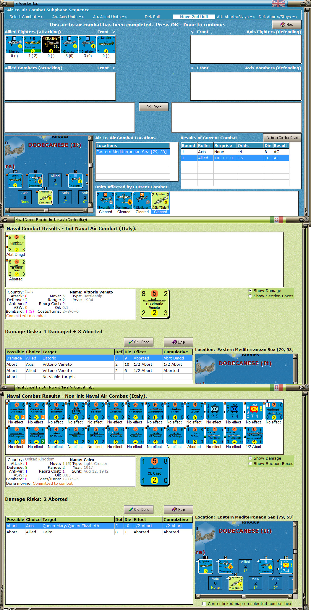Click OK - Done in Init Naval Air Combat
Image resolution: width=311 pixels, height=610 pixels.
tap(139, 342)
